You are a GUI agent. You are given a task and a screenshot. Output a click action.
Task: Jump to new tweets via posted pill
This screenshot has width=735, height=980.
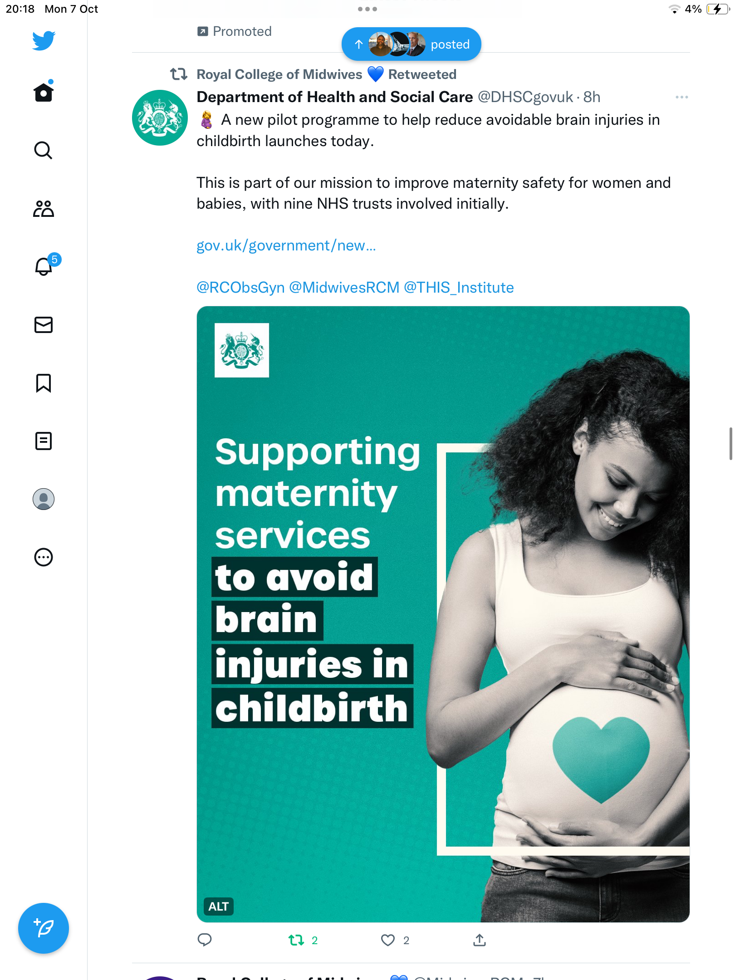pos(411,44)
